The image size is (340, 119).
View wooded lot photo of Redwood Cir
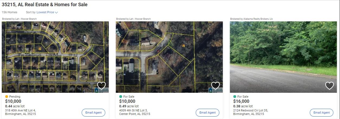283,57
